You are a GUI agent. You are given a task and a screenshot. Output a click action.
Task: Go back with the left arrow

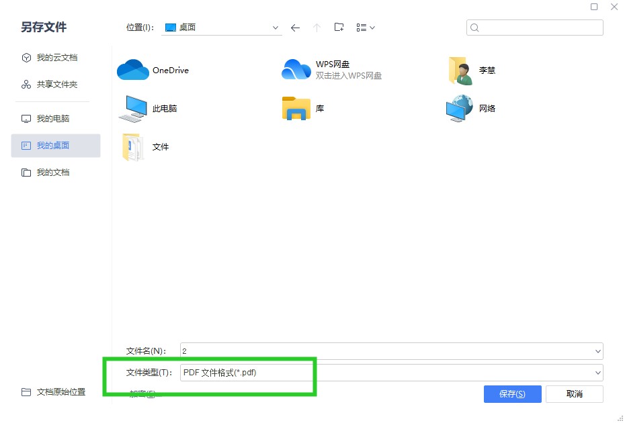click(x=295, y=28)
